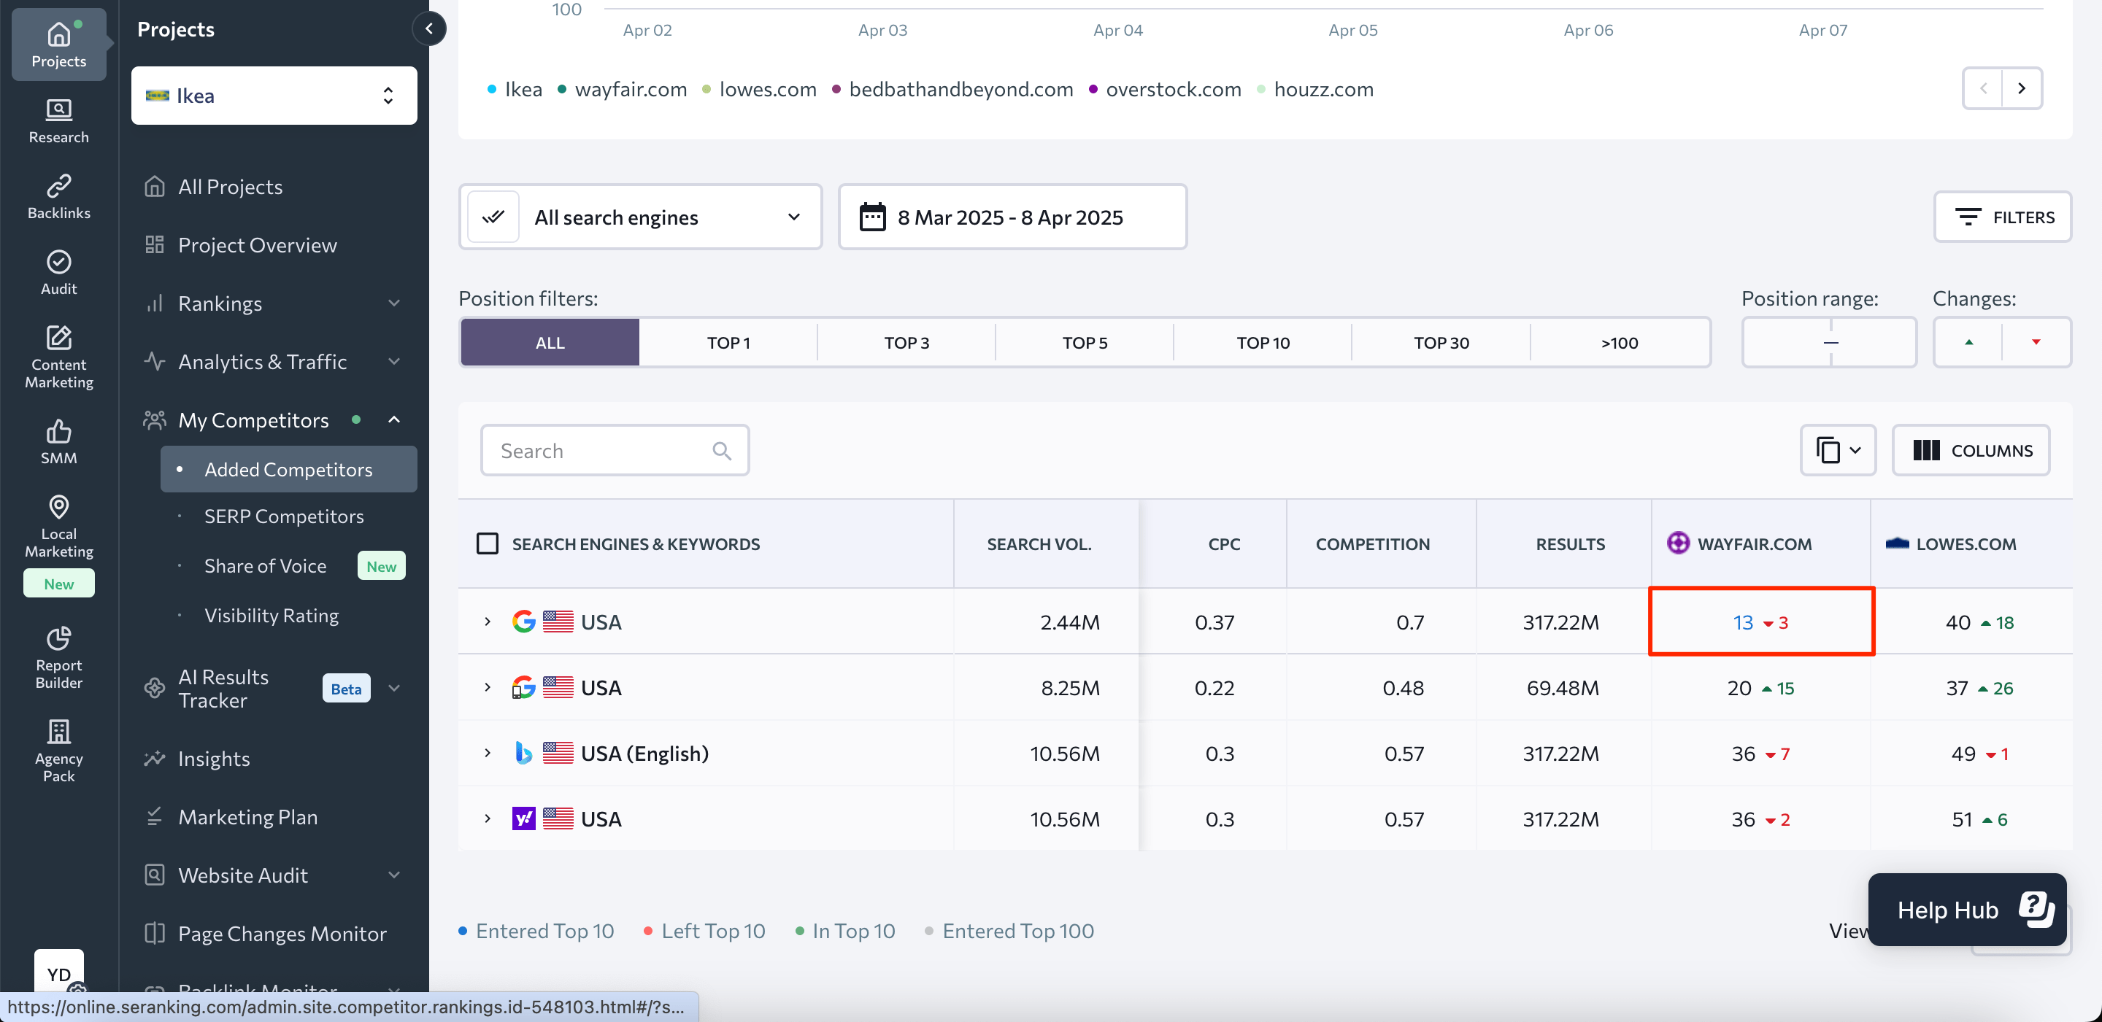Open Share of Voice submenu item
The image size is (2102, 1022).
265,565
